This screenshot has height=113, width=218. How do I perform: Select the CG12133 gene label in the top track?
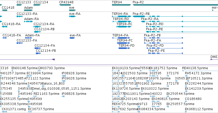[24, 2]
